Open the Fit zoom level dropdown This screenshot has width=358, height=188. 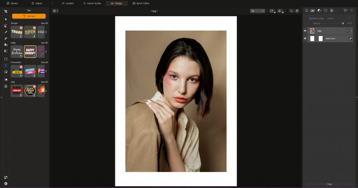pyautogui.click(x=257, y=11)
